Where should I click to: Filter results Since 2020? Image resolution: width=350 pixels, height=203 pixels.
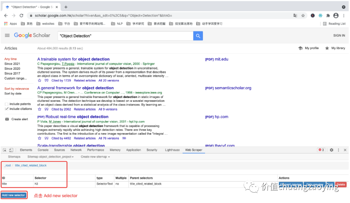click(x=12, y=69)
